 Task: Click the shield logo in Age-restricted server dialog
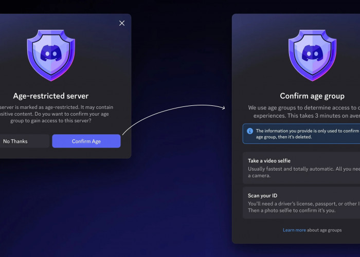click(x=51, y=56)
